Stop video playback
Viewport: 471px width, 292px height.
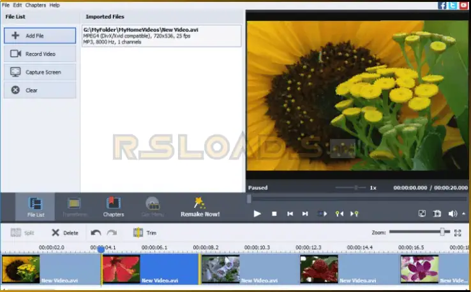click(x=274, y=214)
